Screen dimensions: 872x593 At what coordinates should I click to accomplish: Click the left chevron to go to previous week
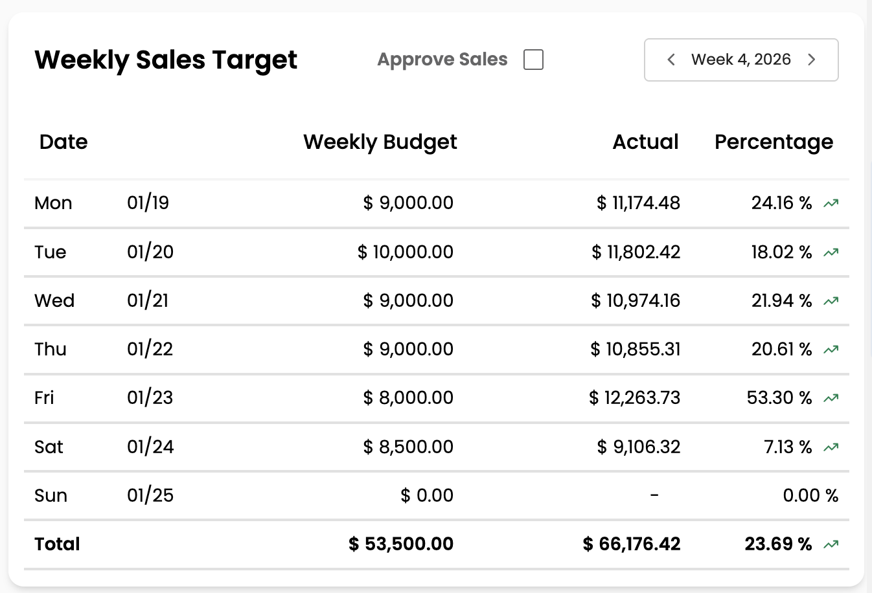(671, 60)
